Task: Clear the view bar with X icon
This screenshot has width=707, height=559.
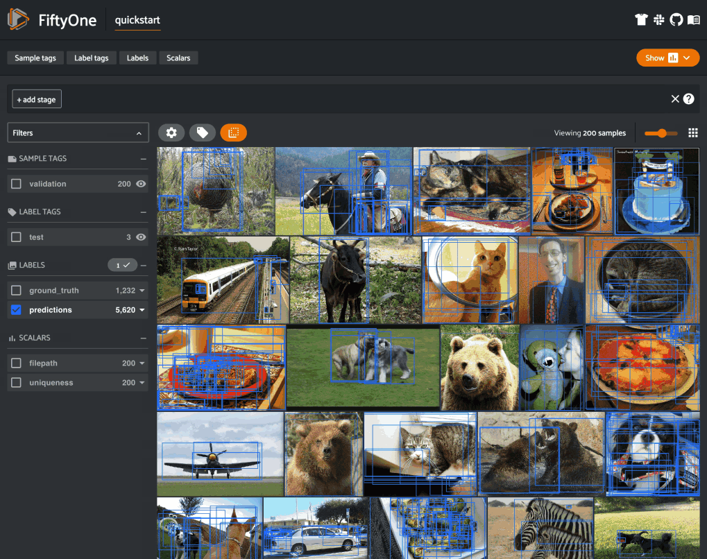Action: [675, 98]
